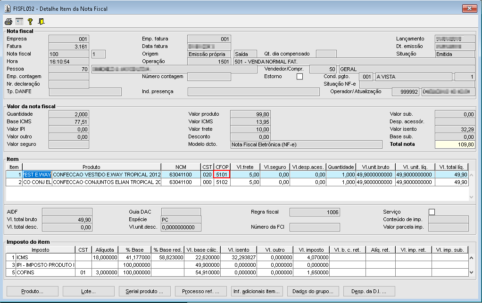Image resolution: width=482 pixels, height=303 pixels.
Task: Click the Cond. pgto. field A VISTA
Action: (414, 77)
